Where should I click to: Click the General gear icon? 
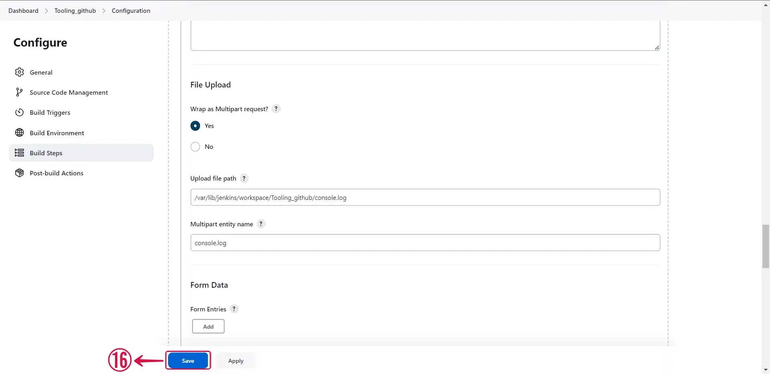[19, 72]
